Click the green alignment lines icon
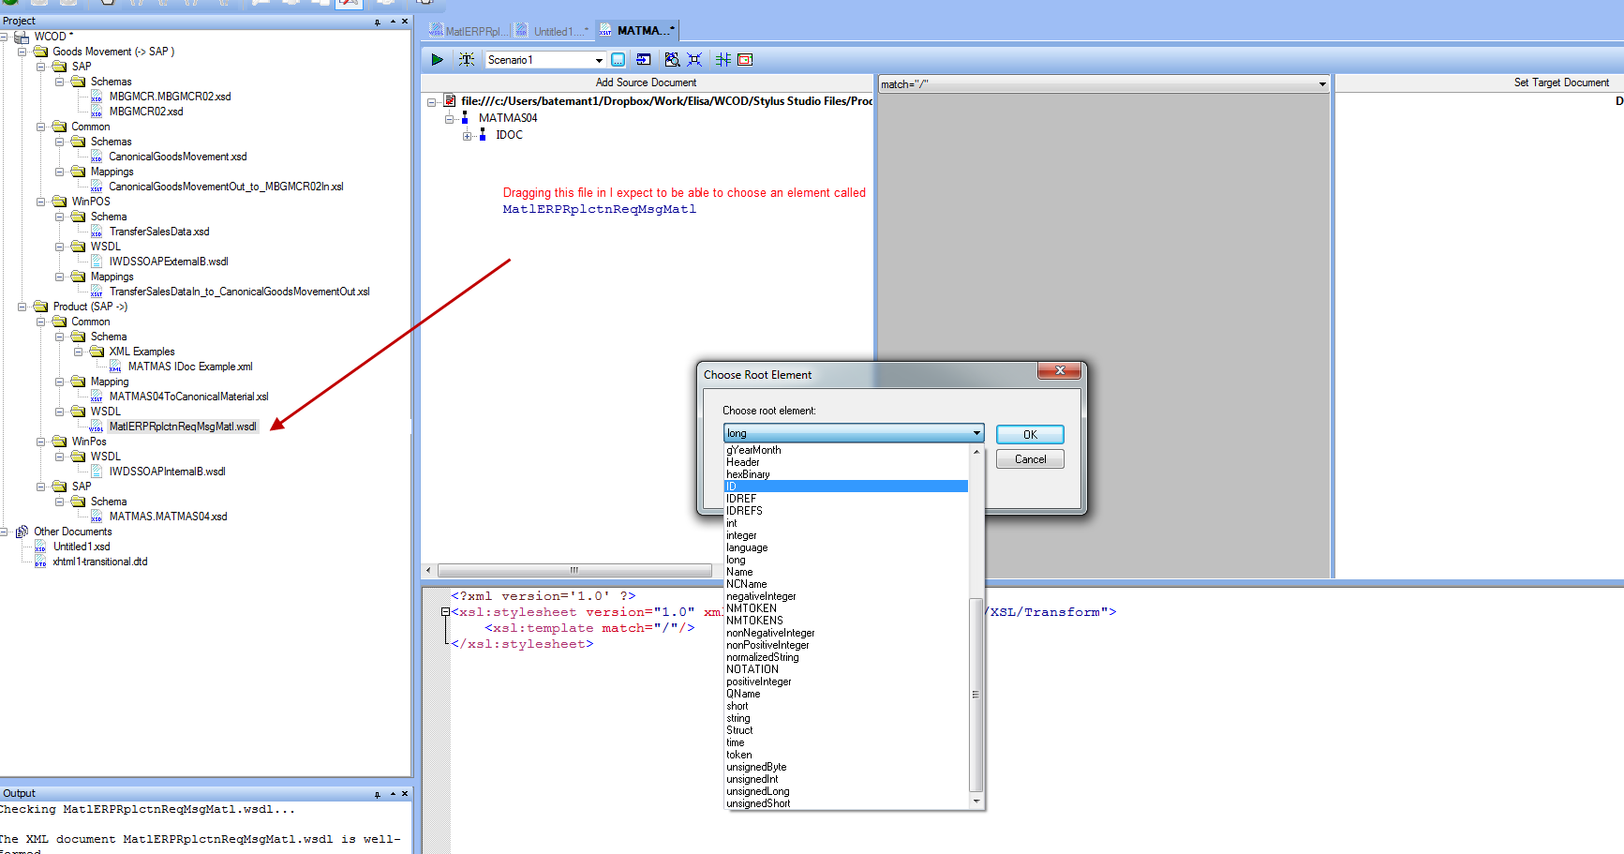The image size is (1624, 854). pyautogui.click(x=723, y=59)
